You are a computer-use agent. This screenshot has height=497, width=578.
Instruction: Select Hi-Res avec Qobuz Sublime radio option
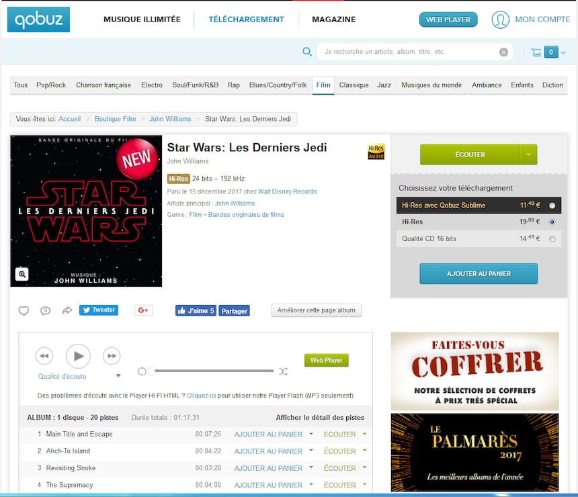552,206
